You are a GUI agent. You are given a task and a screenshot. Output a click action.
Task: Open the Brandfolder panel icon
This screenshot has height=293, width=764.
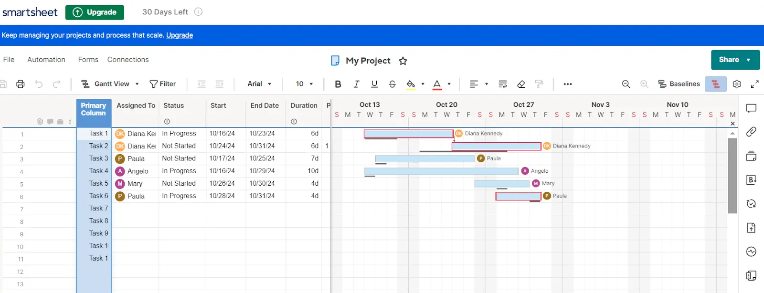tap(751, 179)
